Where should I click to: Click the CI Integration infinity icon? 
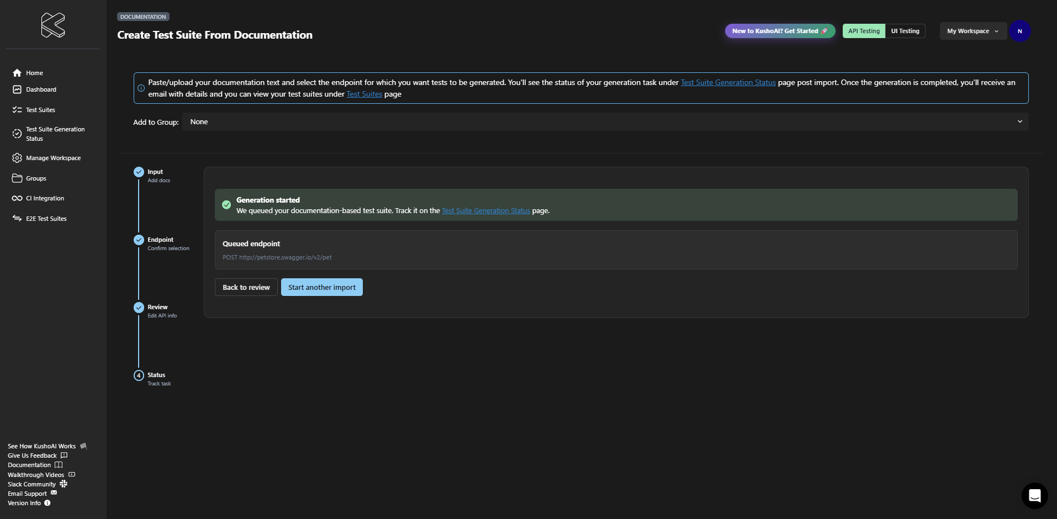point(17,198)
